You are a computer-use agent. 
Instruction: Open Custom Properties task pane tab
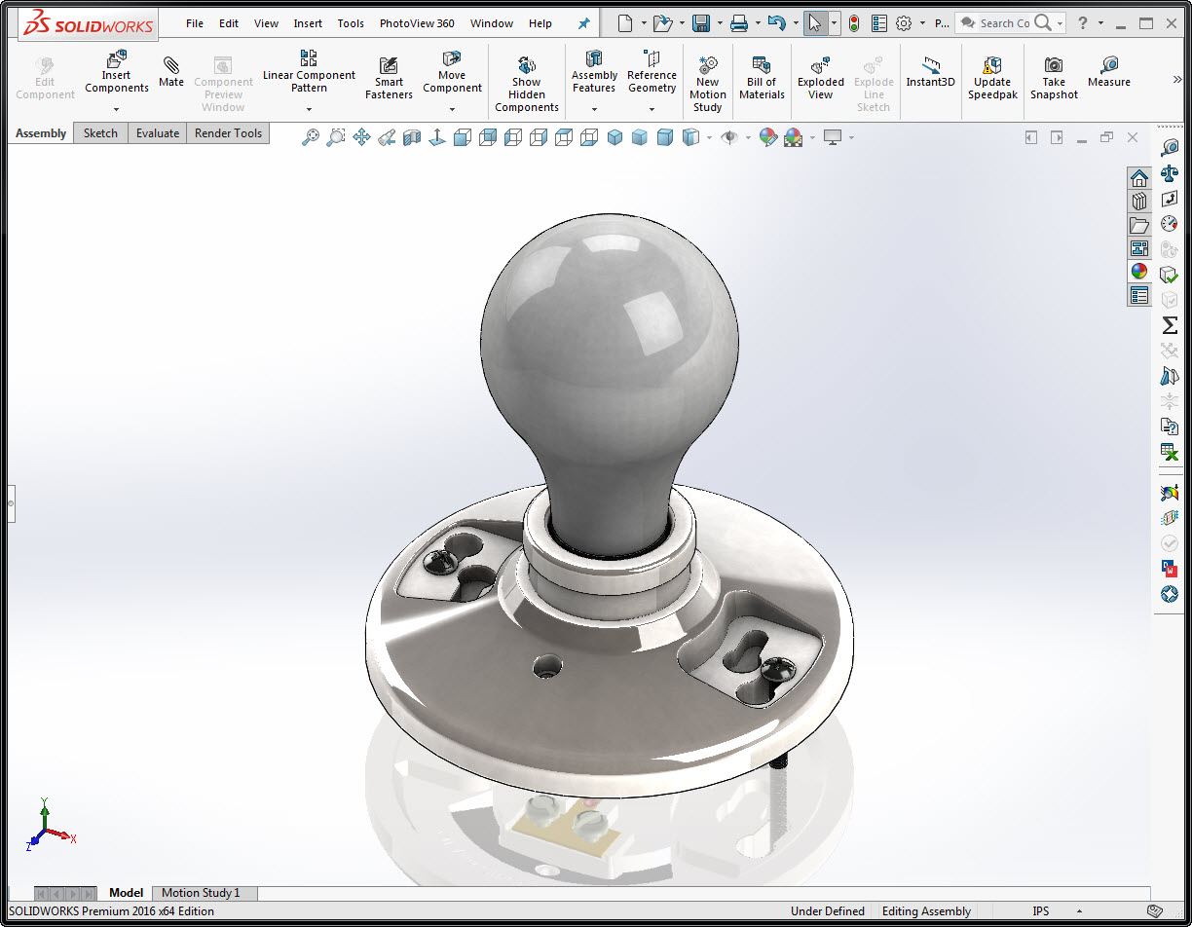pos(1139,295)
